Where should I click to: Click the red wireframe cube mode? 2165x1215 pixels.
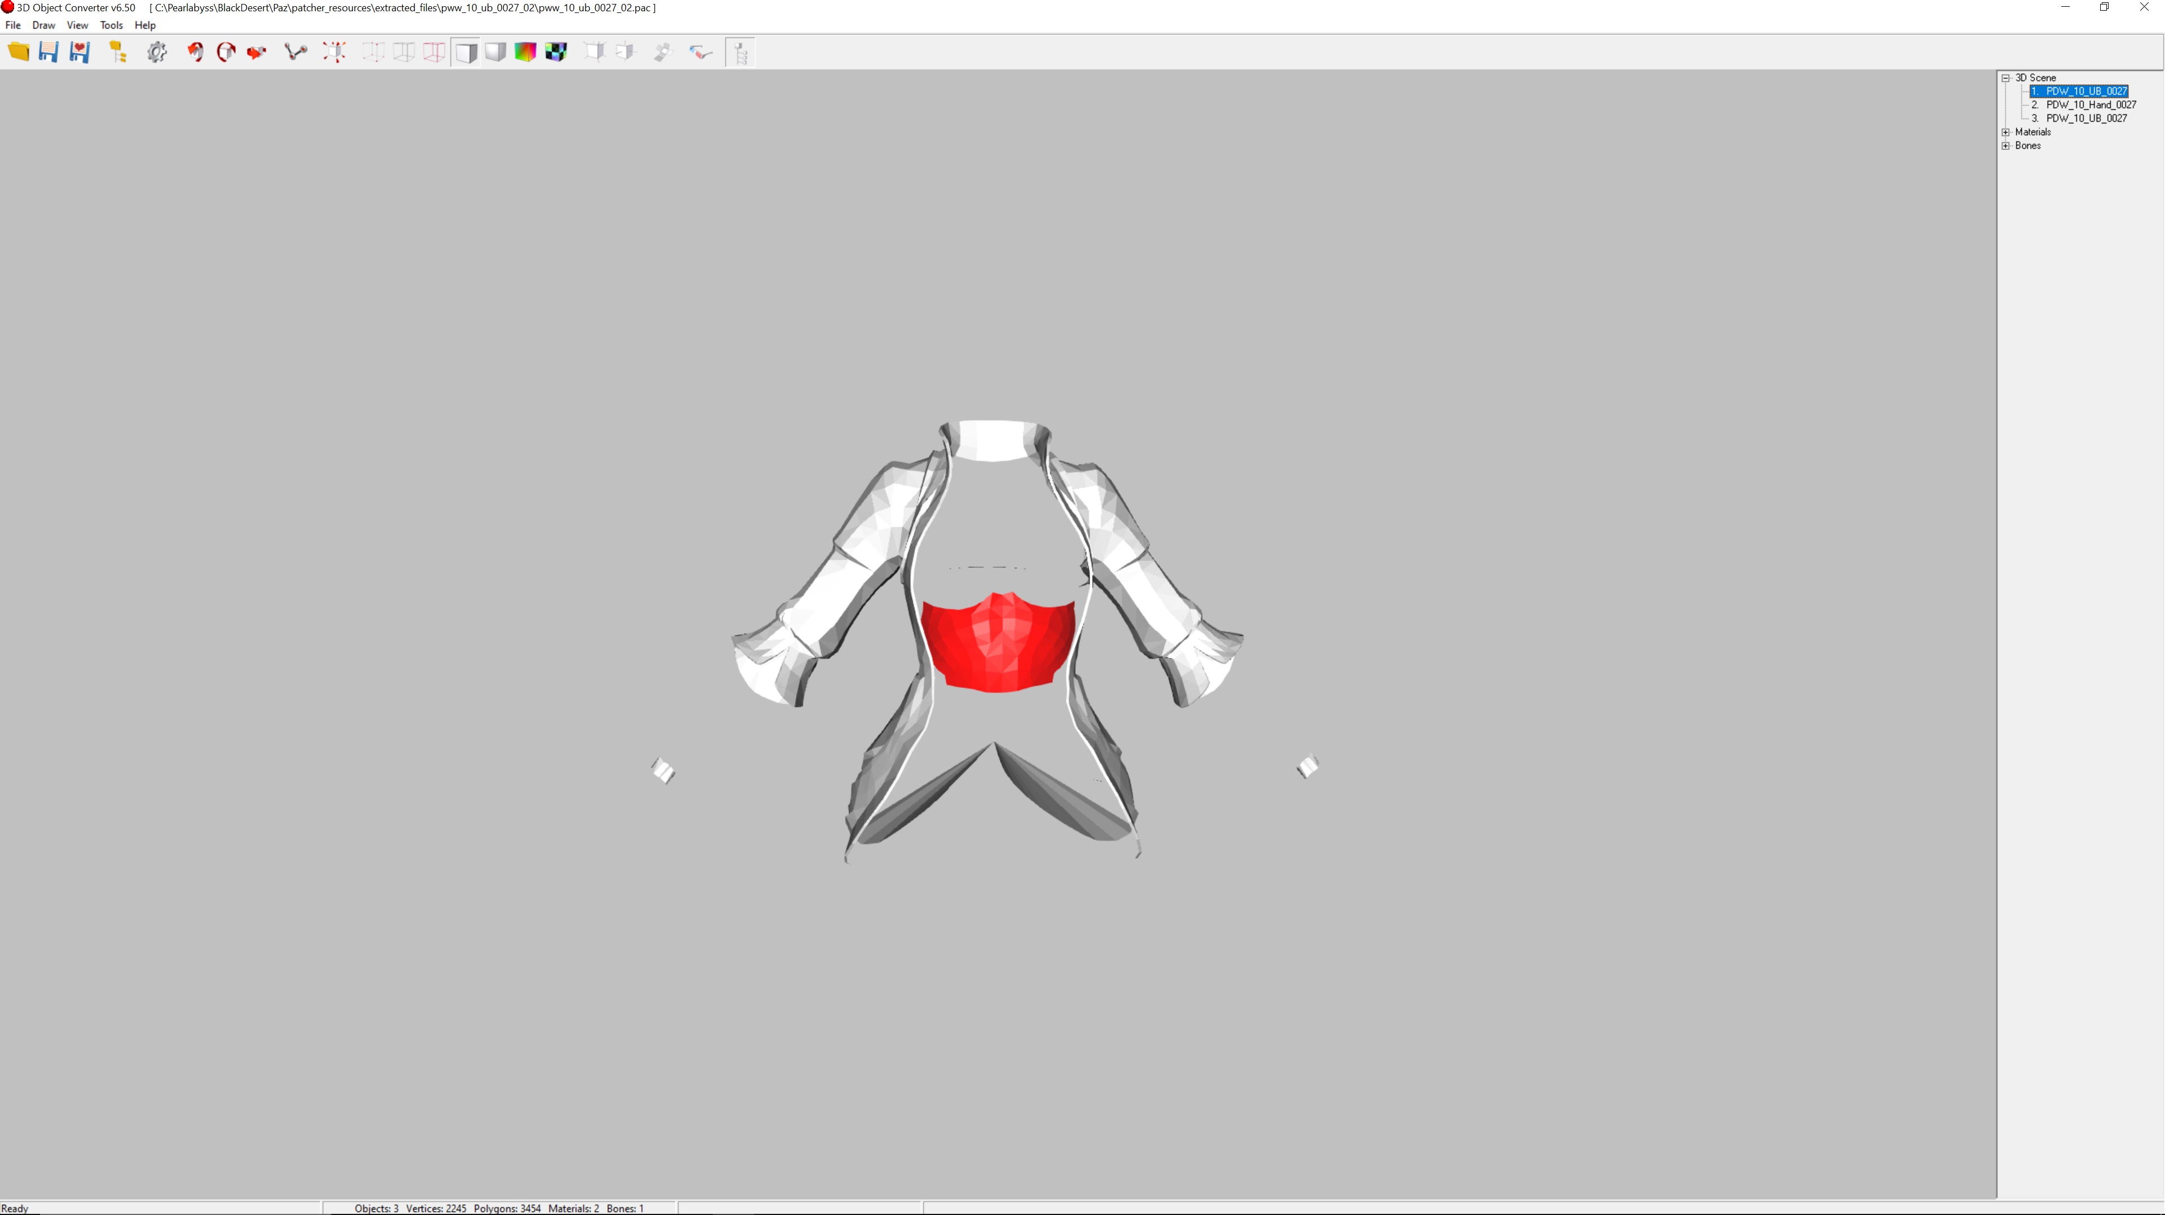[x=434, y=52]
